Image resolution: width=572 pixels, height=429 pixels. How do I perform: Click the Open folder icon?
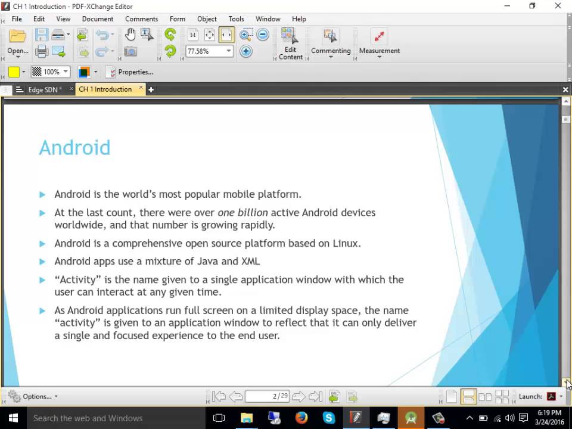(17, 36)
